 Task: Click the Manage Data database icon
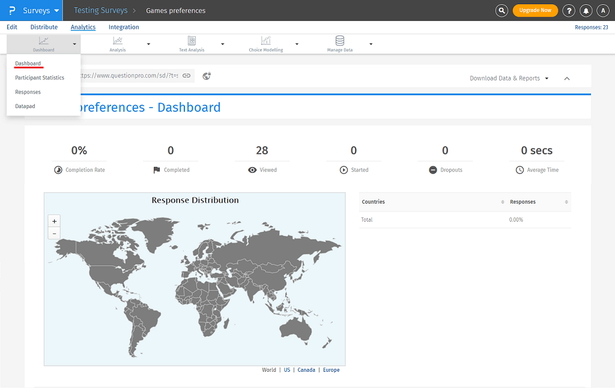[340, 41]
